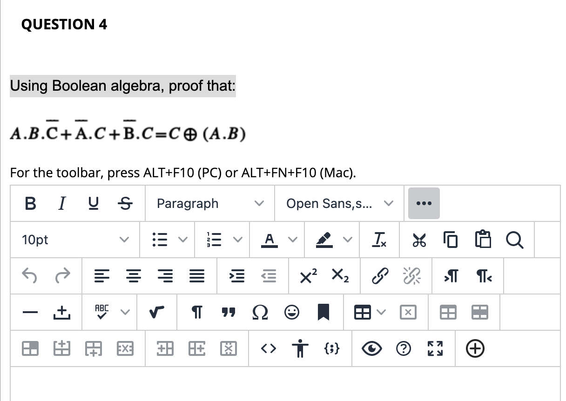566x401 pixels.
Task: Insert an emoji
Action: pos(292,312)
